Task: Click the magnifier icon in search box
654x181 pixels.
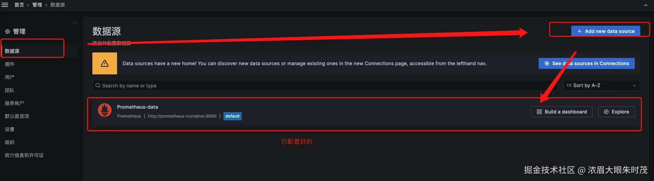Action: (98, 85)
